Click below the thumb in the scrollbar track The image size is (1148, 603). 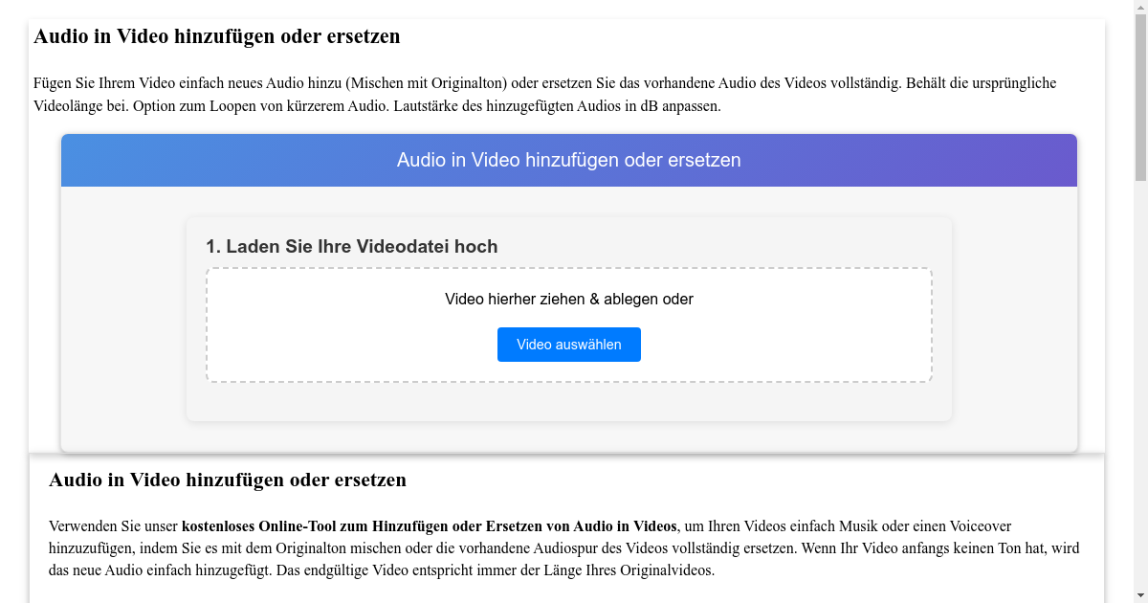point(1139,383)
